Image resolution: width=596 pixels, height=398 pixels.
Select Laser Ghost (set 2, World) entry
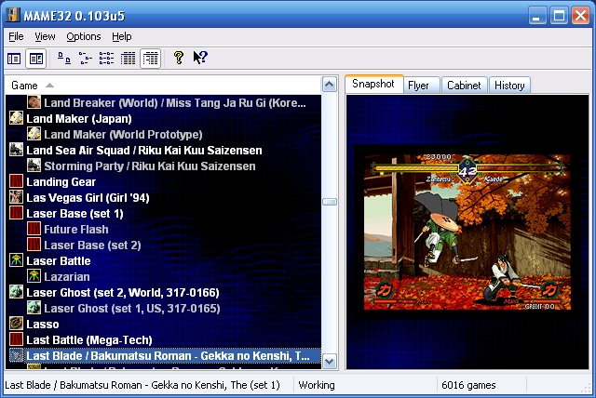tap(123, 293)
